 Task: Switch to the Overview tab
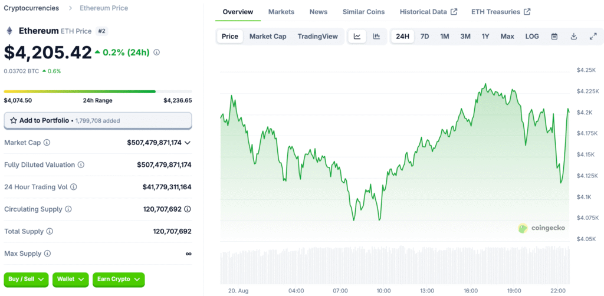tap(238, 12)
